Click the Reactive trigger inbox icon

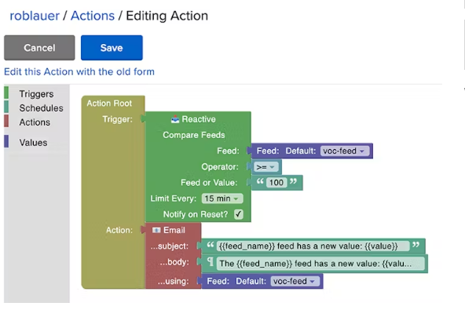(x=175, y=119)
